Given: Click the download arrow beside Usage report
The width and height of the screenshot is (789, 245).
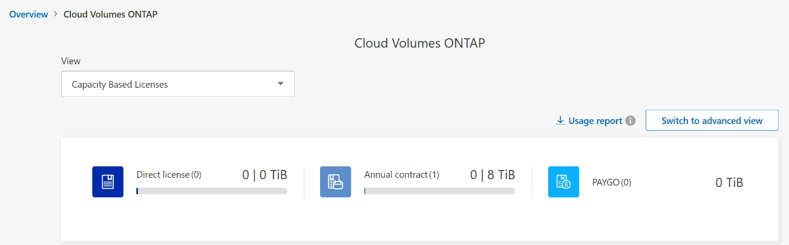Looking at the screenshot, I should click(560, 120).
